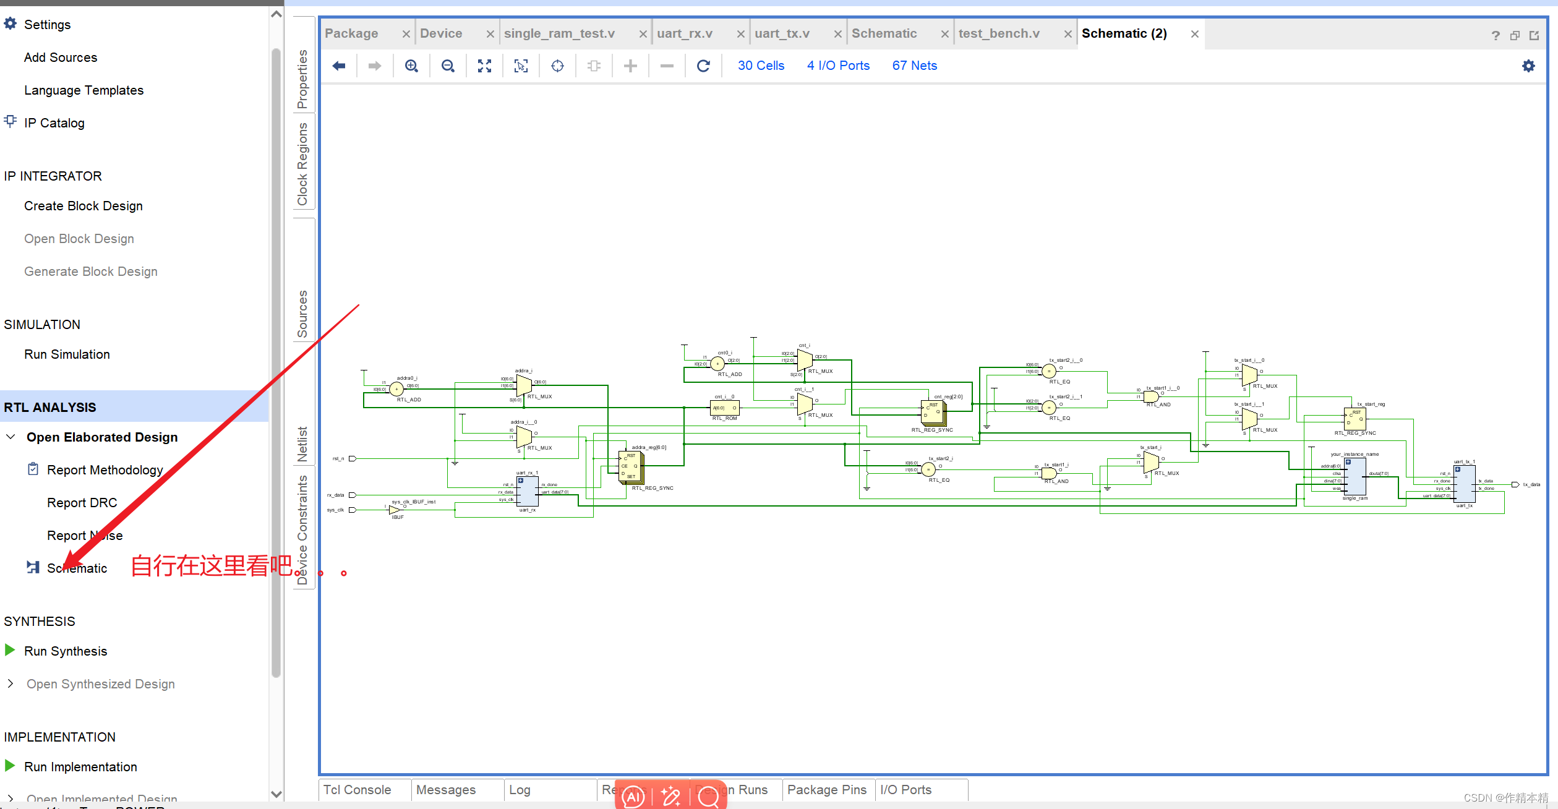Viewport: 1558px width, 809px height.
Task: Collapse Open Elaborated Design tree
Action: pos(11,437)
